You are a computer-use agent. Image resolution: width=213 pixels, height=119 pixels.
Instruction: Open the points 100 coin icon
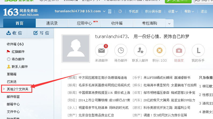pos(160,50)
